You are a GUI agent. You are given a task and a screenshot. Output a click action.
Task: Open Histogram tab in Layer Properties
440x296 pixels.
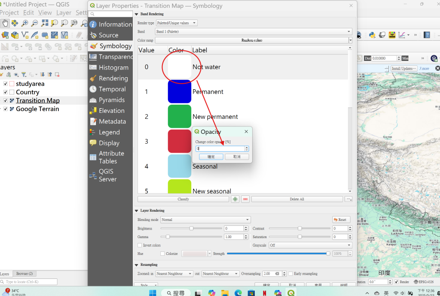(x=110, y=67)
